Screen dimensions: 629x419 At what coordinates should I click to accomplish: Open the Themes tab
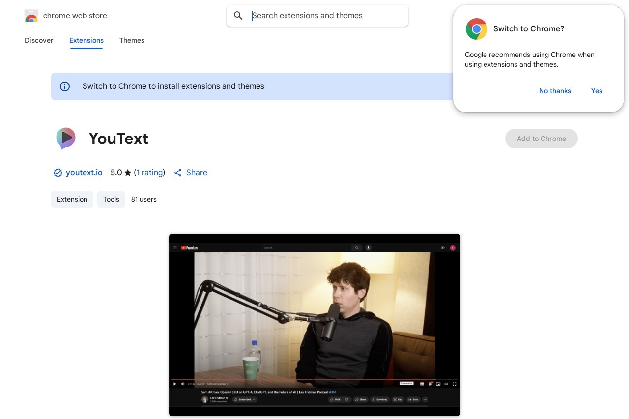pyautogui.click(x=132, y=40)
